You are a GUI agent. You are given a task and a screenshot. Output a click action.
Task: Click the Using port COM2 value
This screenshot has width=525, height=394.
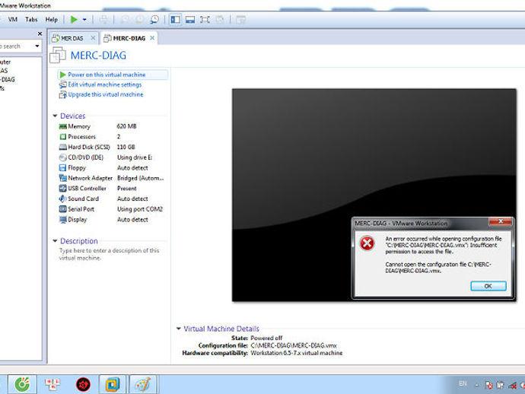(x=140, y=209)
